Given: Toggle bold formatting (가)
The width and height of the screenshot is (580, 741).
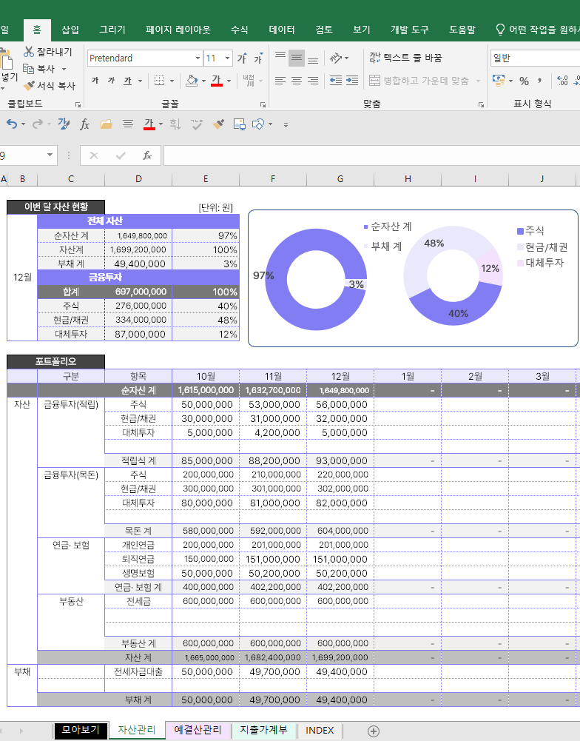Looking at the screenshot, I should point(95,81).
